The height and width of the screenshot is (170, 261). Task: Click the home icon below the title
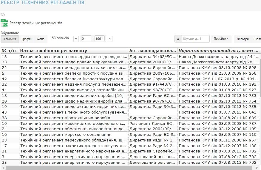click(x=3, y=15)
